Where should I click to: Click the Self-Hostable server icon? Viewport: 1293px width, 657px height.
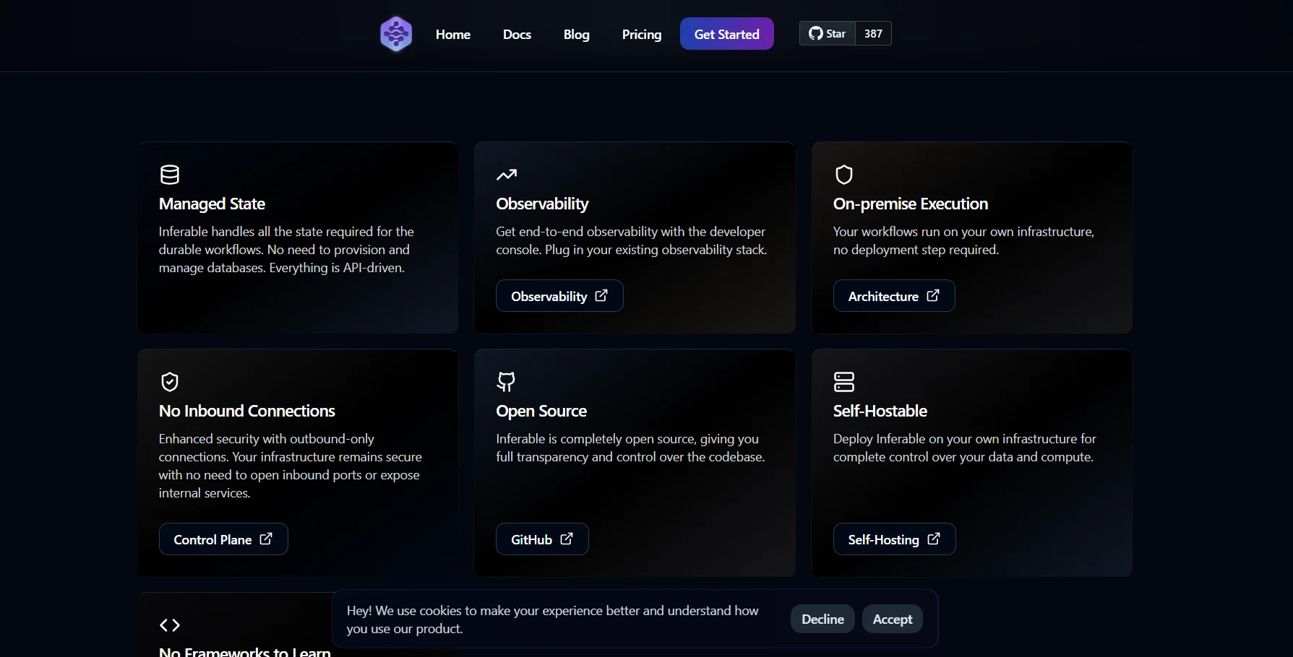(843, 382)
